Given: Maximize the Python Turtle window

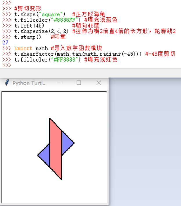Looking at the screenshot, I should click(79, 83).
